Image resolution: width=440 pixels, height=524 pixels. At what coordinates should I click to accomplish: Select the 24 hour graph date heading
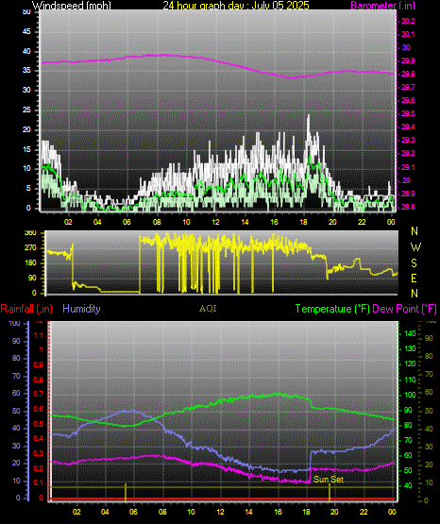pyautogui.click(x=236, y=5)
